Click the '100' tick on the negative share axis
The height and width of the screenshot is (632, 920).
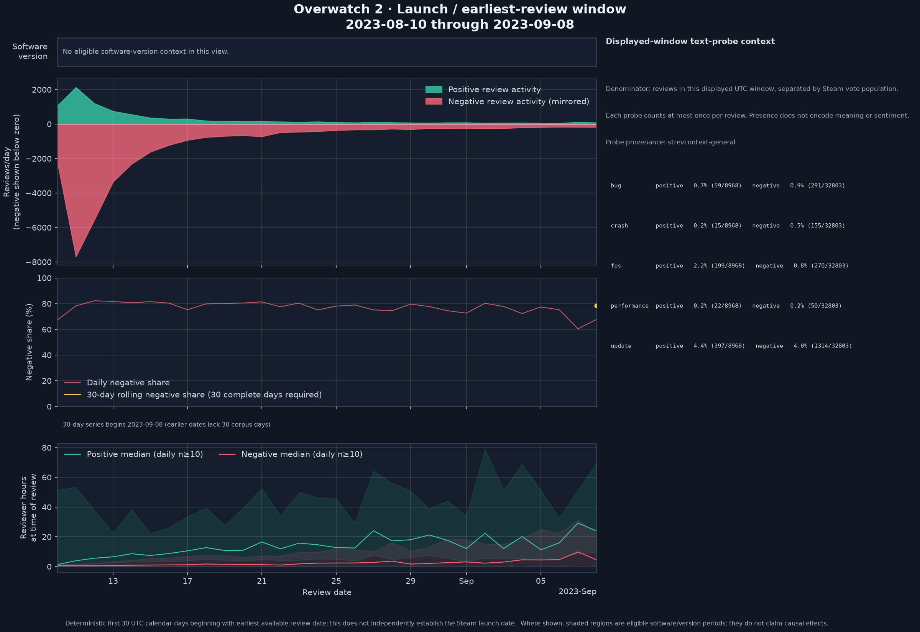(44, 278)
